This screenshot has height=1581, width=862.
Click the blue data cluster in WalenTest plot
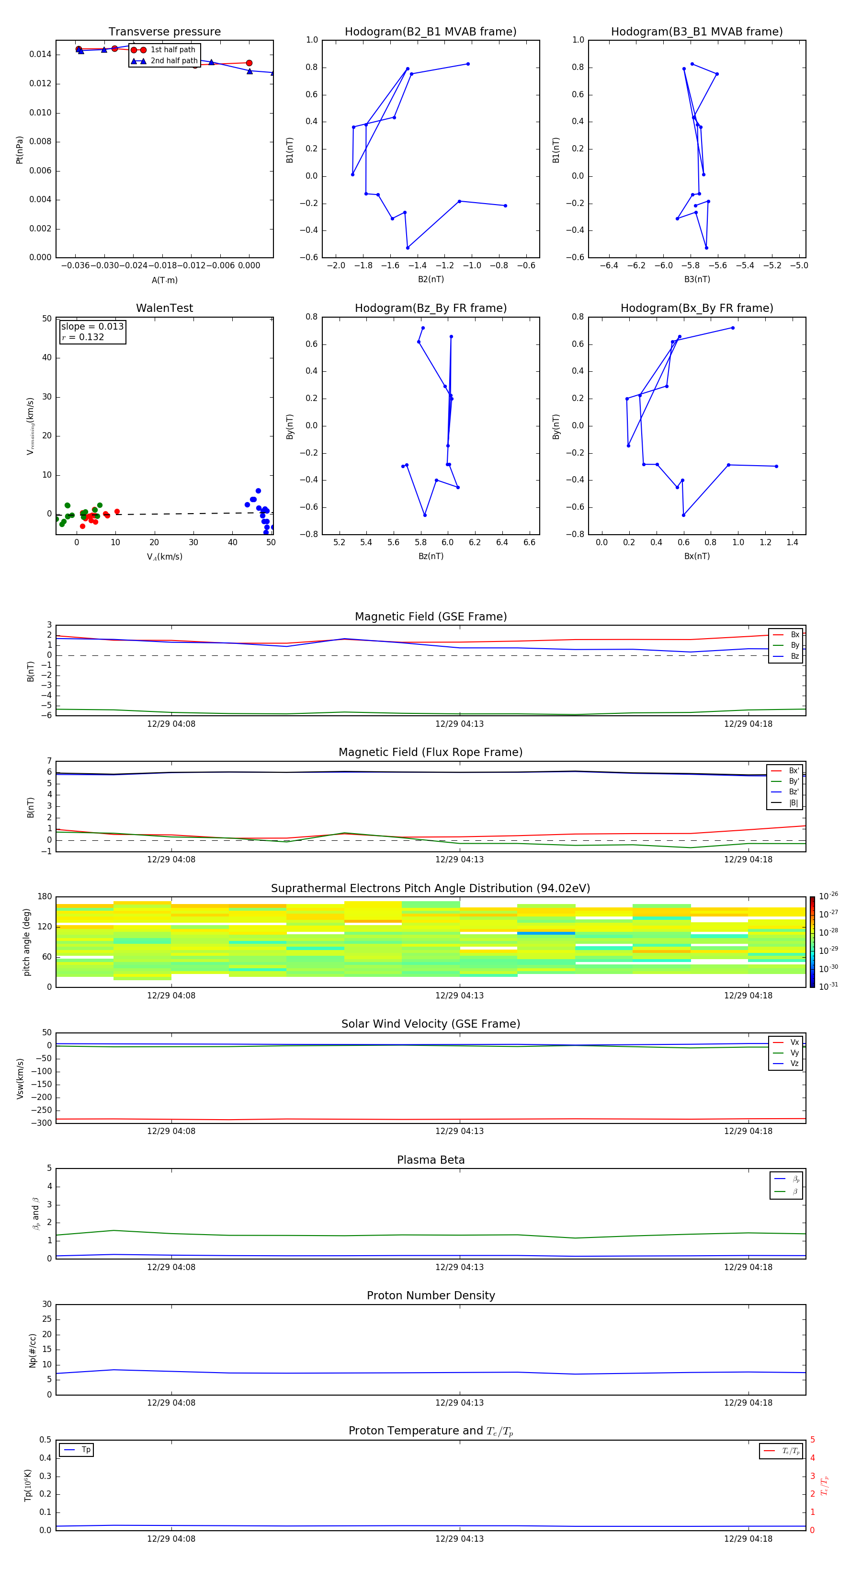click(261, 512)
